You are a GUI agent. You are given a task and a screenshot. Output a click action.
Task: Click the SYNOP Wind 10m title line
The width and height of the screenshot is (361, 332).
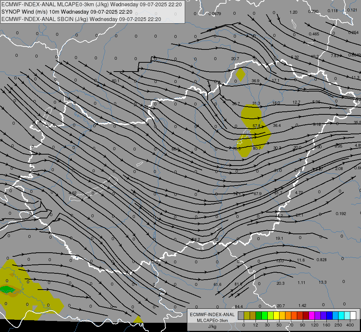tap(67, 12)
